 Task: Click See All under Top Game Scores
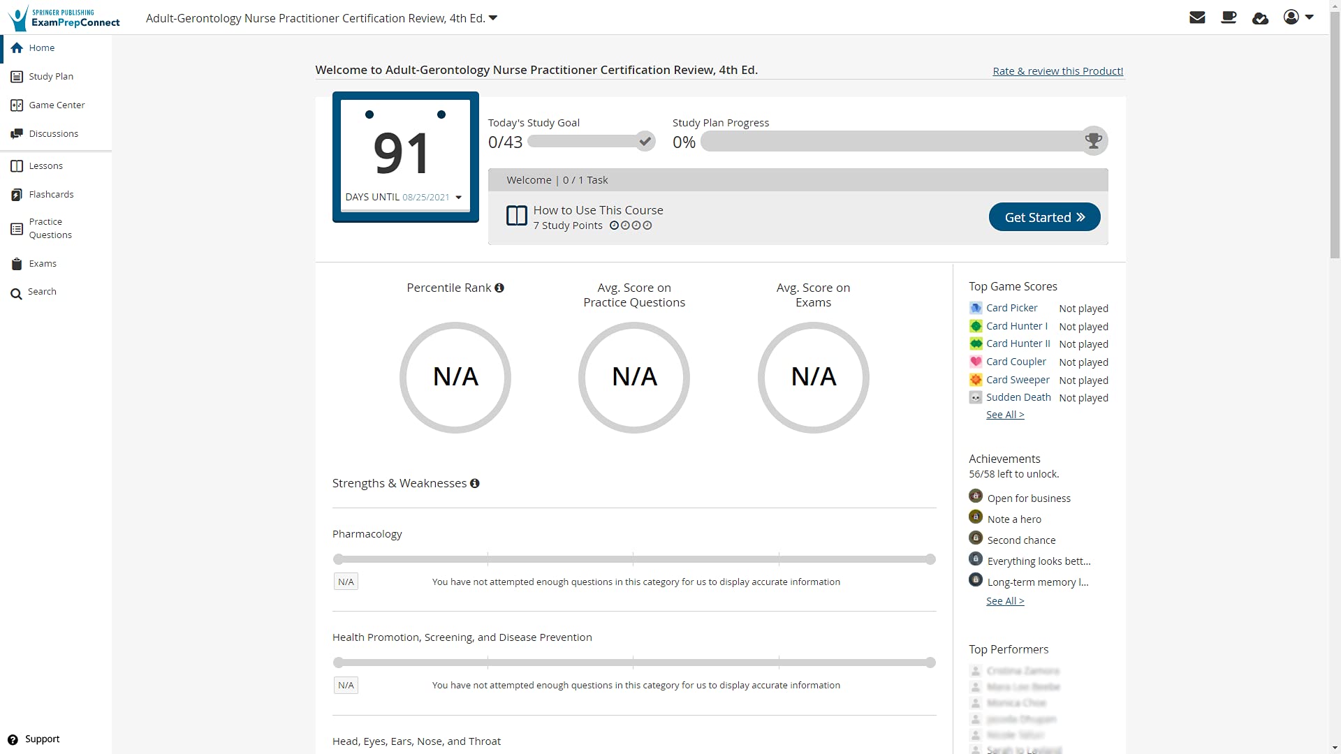point(1004,415)
